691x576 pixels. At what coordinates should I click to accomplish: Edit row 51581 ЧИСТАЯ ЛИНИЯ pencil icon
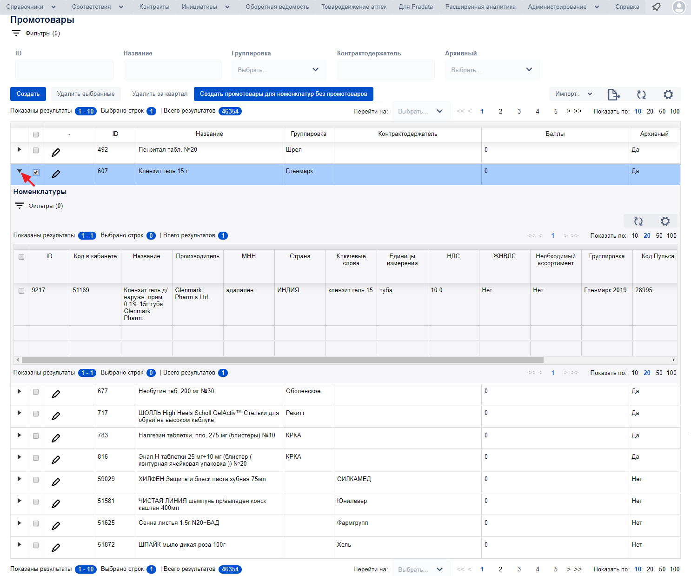click(x=56, y=503)
